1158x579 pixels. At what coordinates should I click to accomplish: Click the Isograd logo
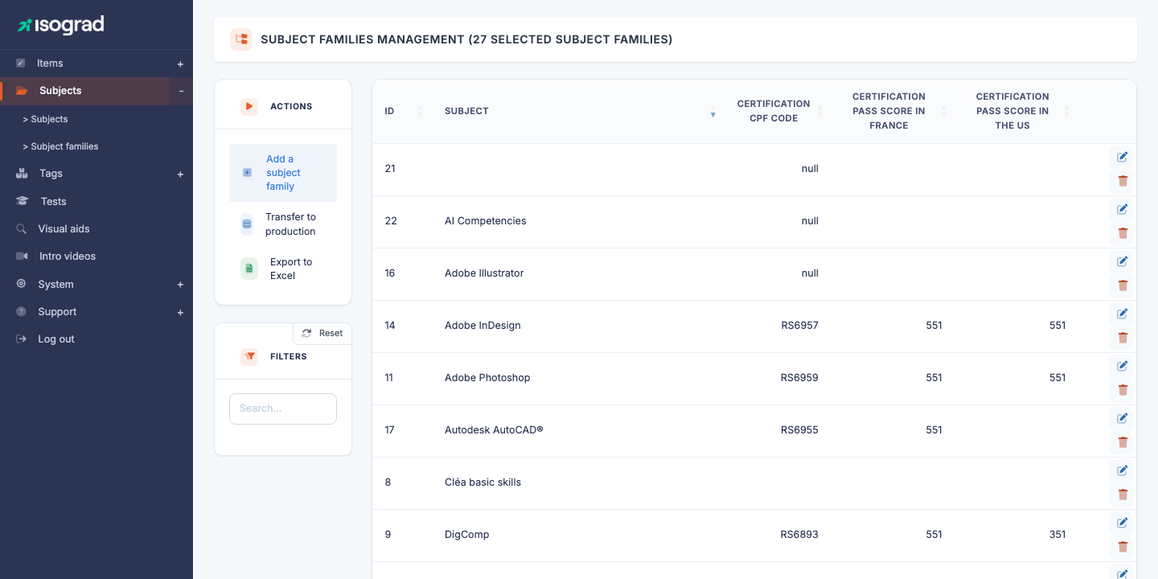[x=61, y=25]
